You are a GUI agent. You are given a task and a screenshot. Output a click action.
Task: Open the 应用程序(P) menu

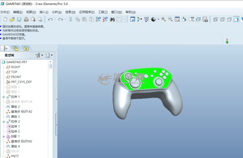(x=87, y=12)
